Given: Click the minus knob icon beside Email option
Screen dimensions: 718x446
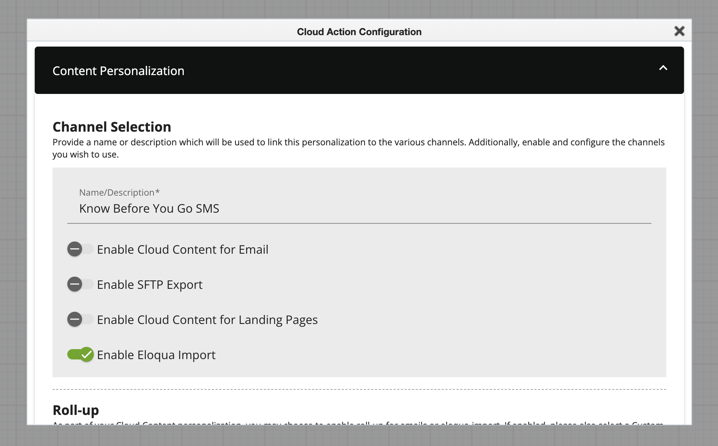Looking at the screenshot, I should click(74, 249).
